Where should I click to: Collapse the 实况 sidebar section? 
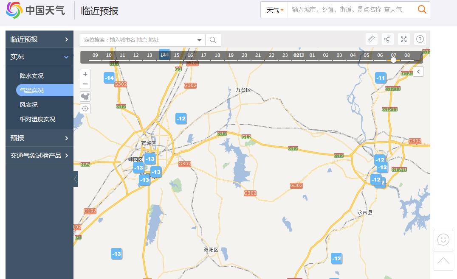point(39,57)
